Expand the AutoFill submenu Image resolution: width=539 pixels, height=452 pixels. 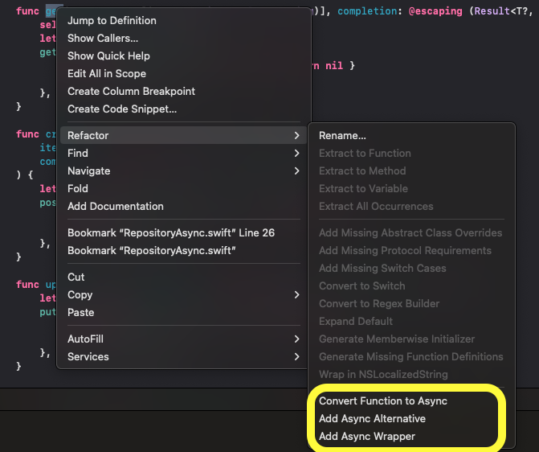click(x=184, y=339)
